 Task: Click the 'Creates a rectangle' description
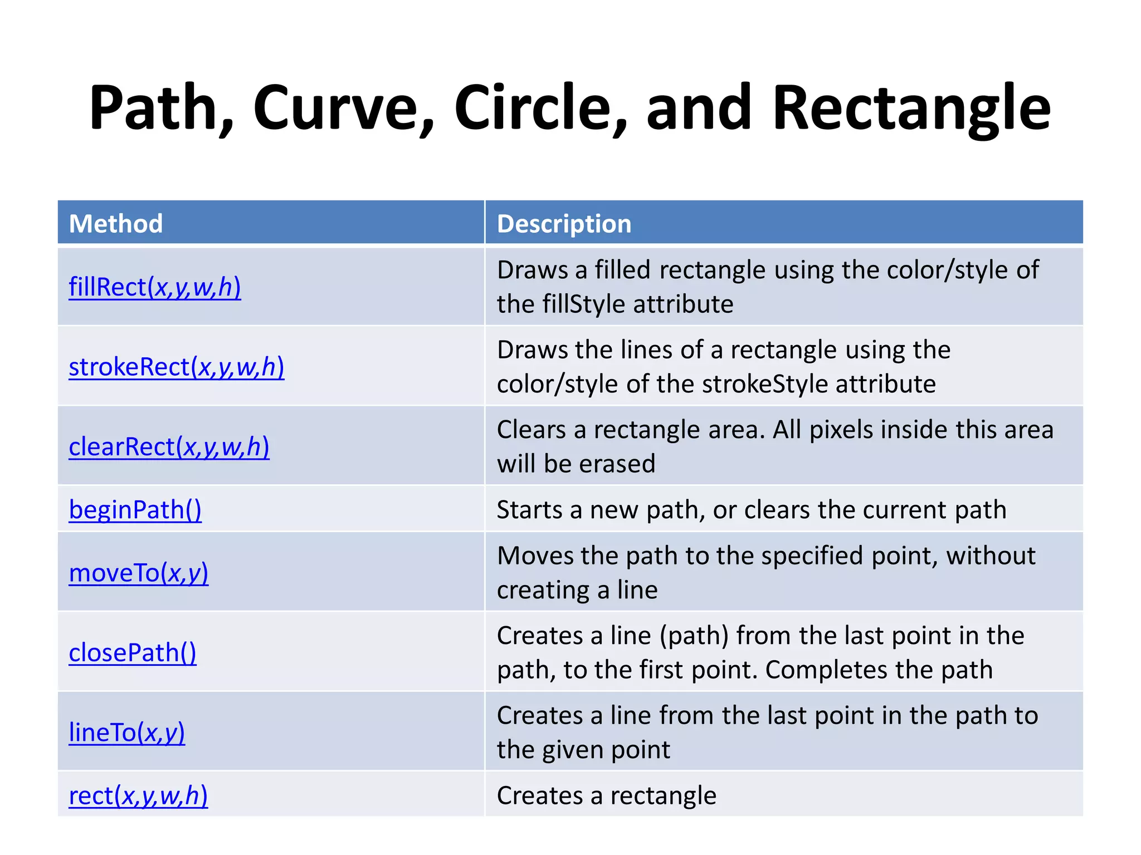(607, 795)
